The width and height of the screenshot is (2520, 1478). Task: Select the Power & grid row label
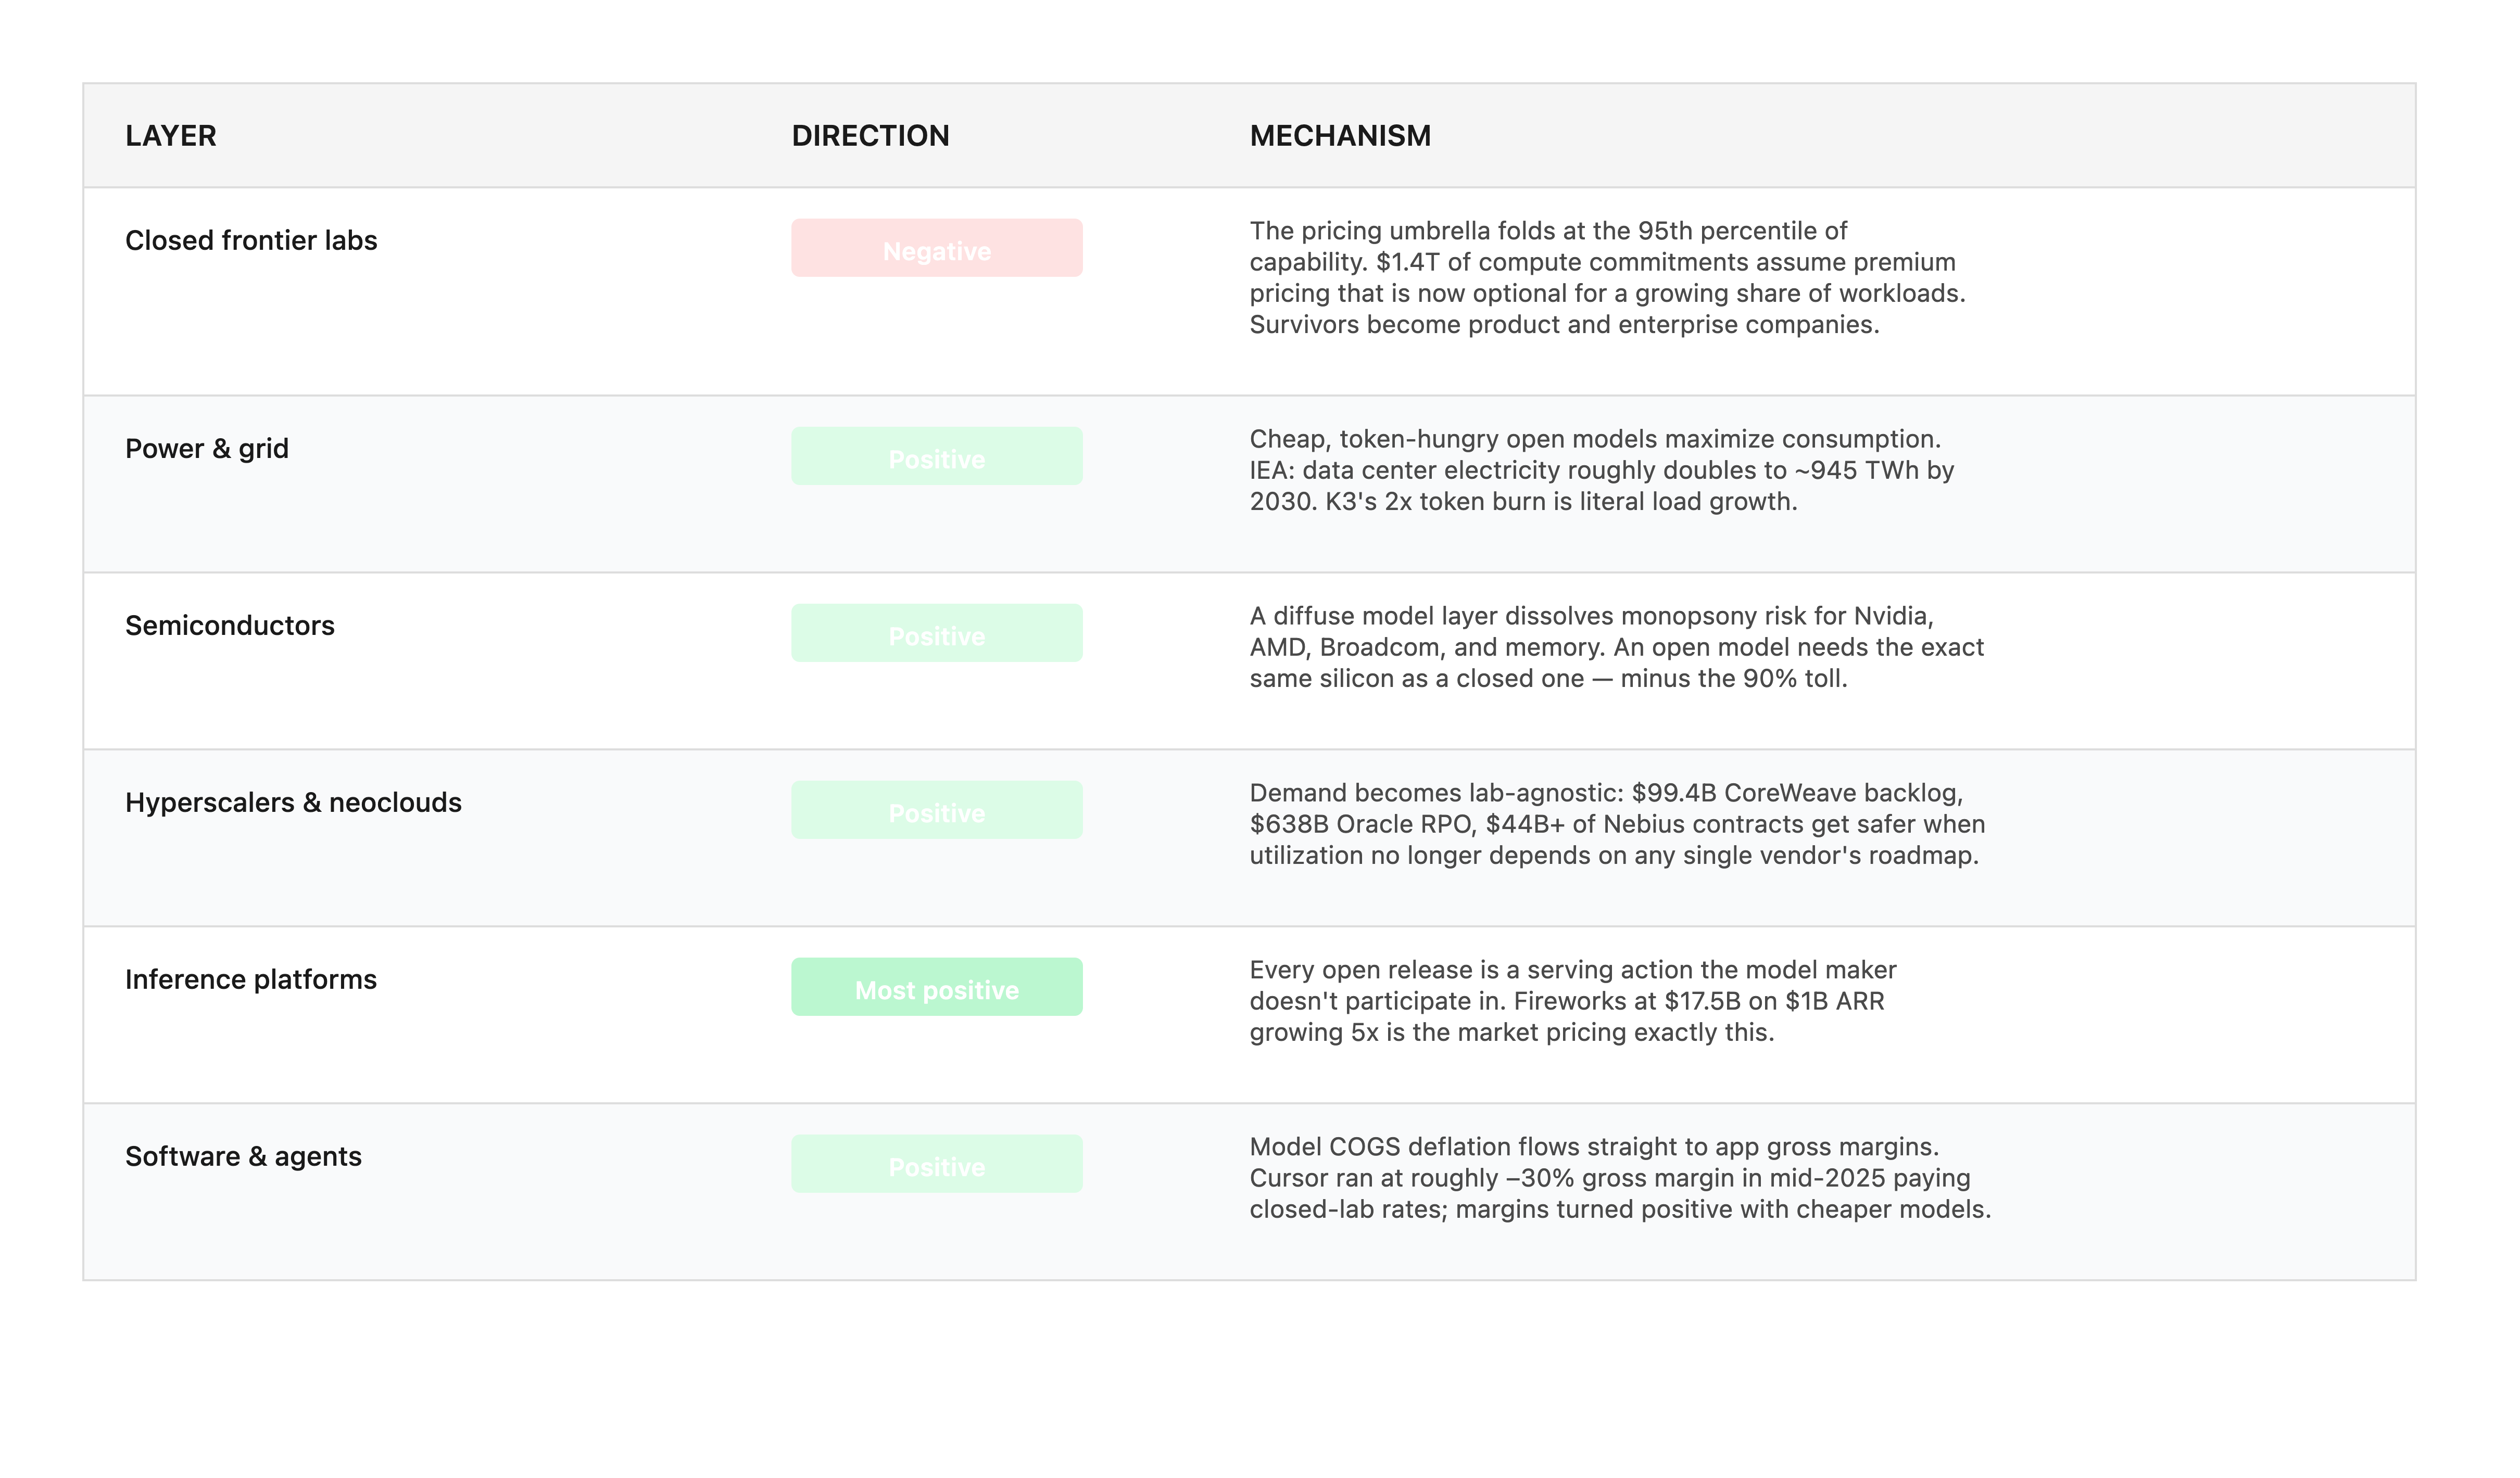[207, 449]
